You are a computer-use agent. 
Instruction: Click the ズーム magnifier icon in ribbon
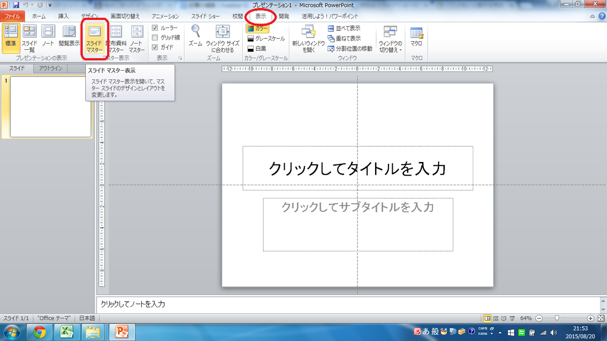pyautogui.click(x=195, y=36)
